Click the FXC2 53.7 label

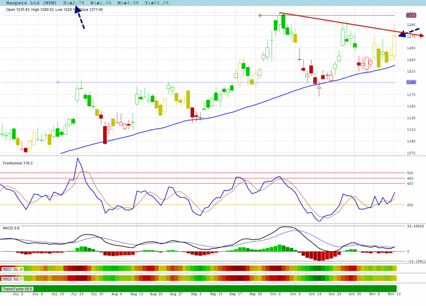(12, 279)
